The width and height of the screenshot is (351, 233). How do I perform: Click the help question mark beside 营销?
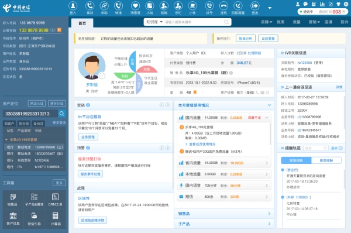(x=88, y=105)
